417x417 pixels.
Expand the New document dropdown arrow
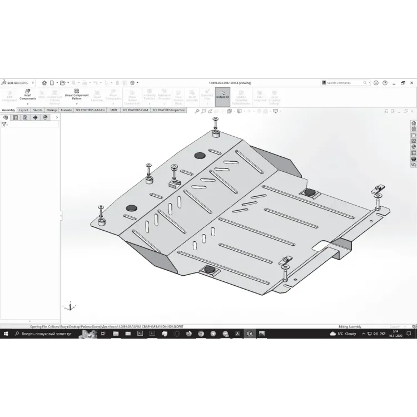tap(57, 83)
